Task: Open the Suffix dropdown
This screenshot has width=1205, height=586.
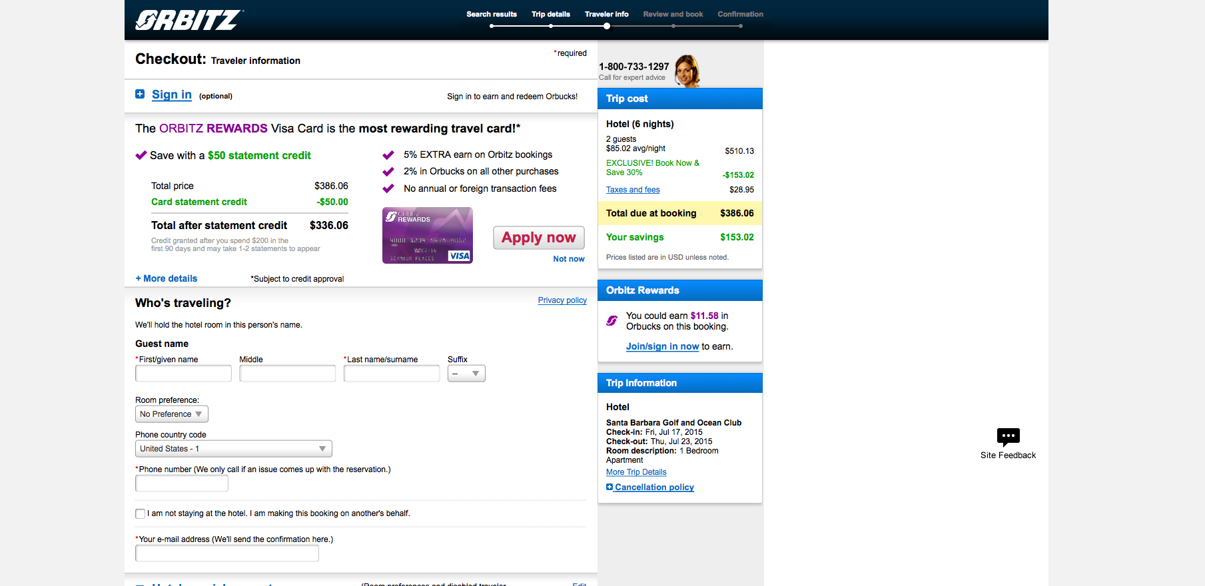Action: coord(466,374)
